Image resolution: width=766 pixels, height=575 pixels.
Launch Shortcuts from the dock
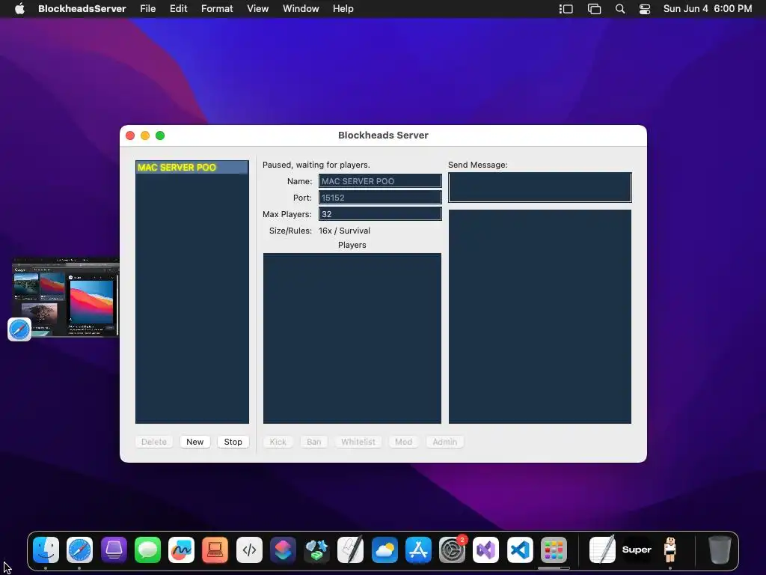[283, 550]
